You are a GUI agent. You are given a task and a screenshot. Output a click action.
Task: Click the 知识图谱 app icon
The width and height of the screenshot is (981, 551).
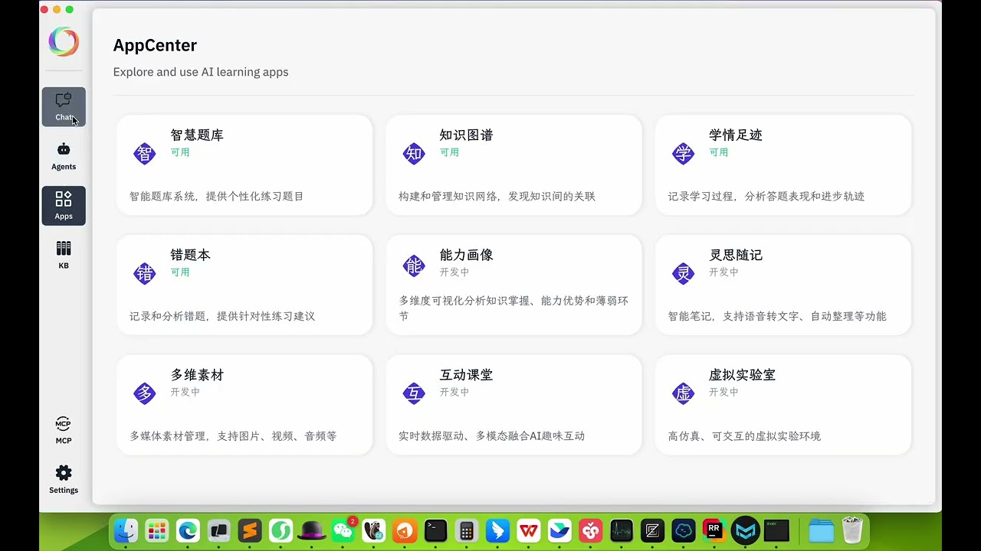414,153
